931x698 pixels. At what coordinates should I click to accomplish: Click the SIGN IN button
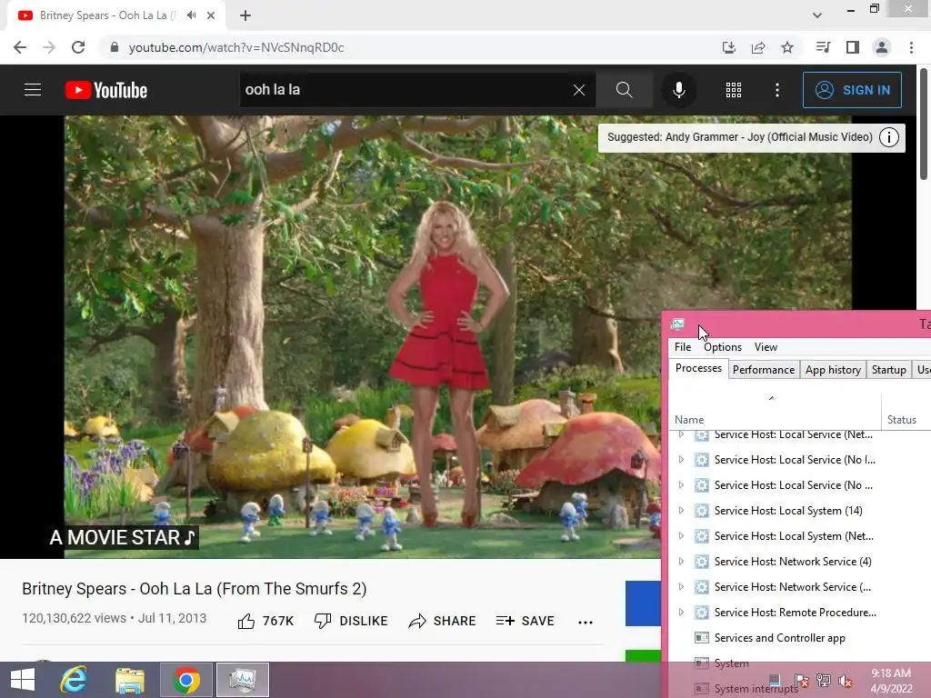click(852, 90)
